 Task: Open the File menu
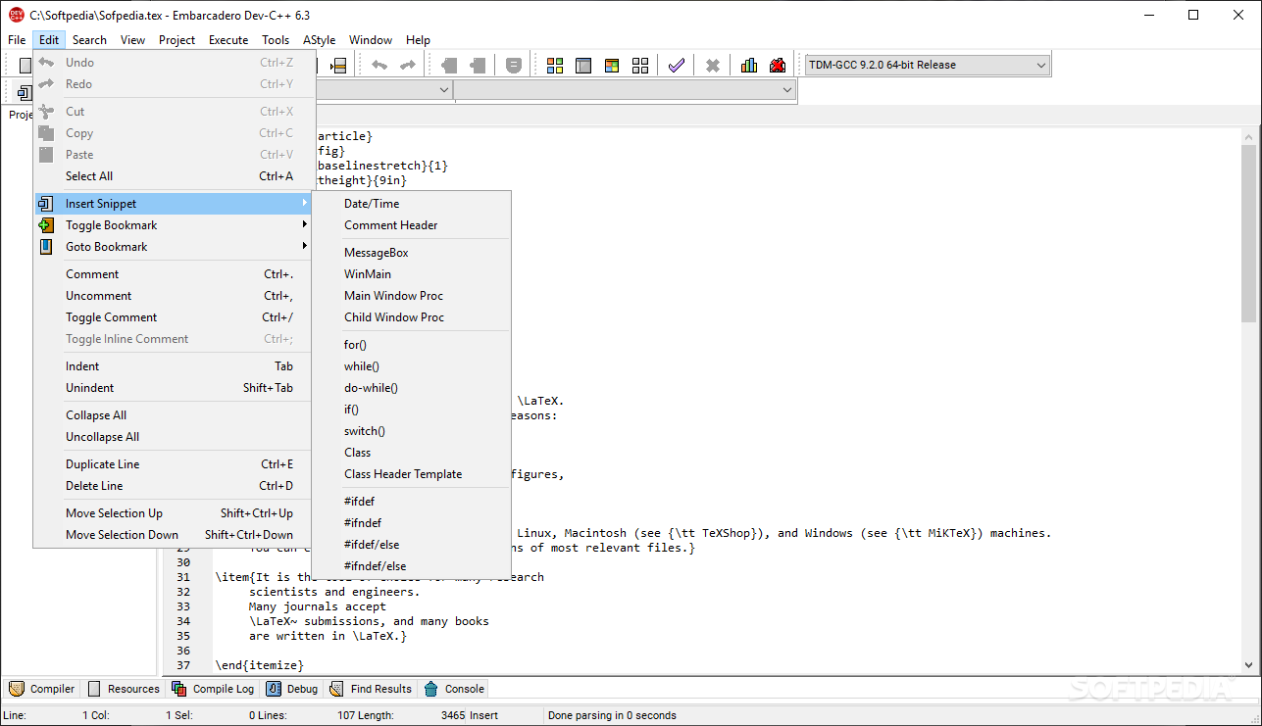tap(17, 40)
